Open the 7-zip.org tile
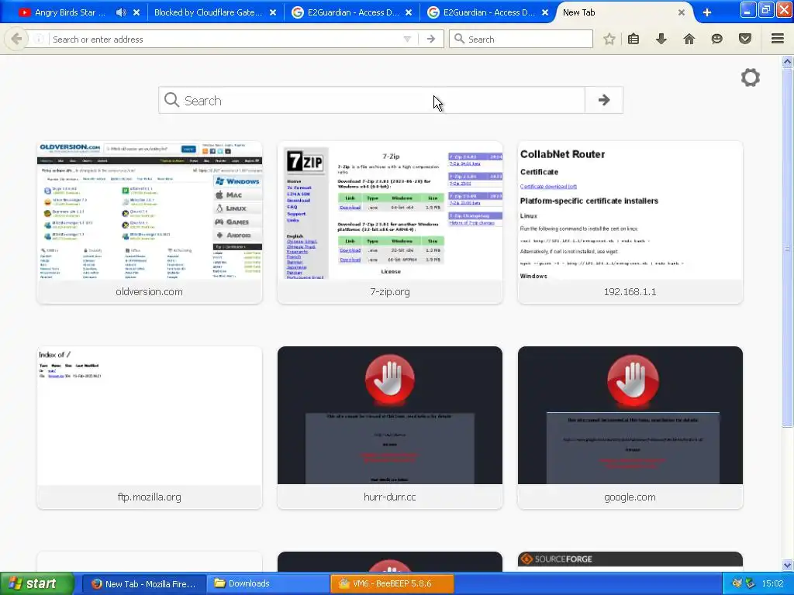 pos(390,222)
